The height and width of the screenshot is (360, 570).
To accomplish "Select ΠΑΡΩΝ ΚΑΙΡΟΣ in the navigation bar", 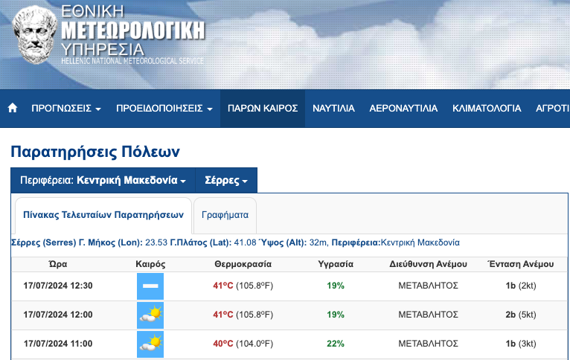I will click(x=263, y=109).
